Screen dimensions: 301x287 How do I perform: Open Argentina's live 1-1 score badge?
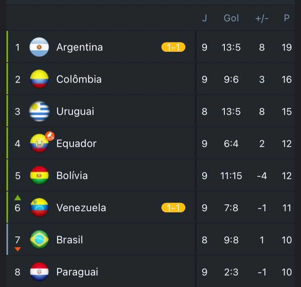pos(173,47)
